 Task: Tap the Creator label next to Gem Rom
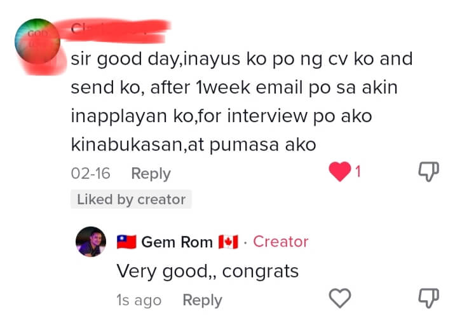[281, 242]
